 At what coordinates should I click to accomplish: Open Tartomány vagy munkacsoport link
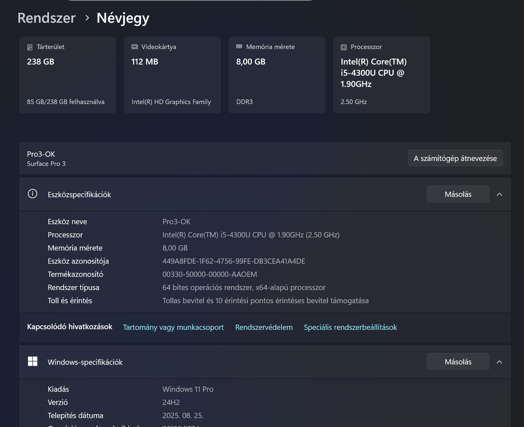(173, 327)
